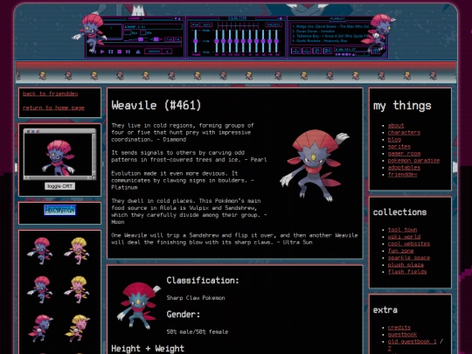Toggle the EQ window button in the main player
Viewport: 472px width, 354px height.
click(x=170, y=39)
